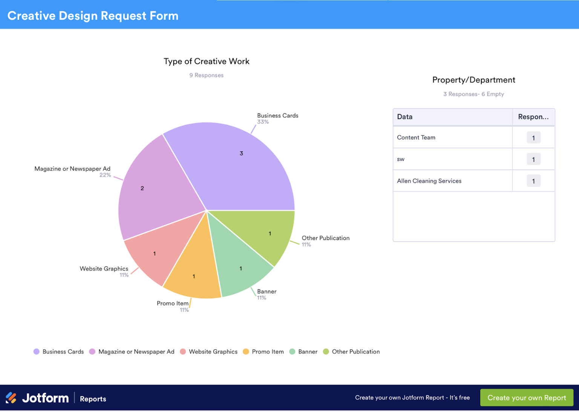Click the Jotform logo in the footer
The height and width of the screenshot is (412, 579).
[45, 398]
